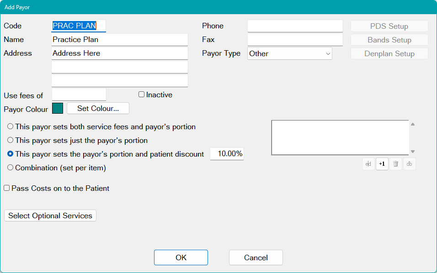
Task: Click the edit entry icon under the list box
Action: pyautogui.click(x=368, y=164)
